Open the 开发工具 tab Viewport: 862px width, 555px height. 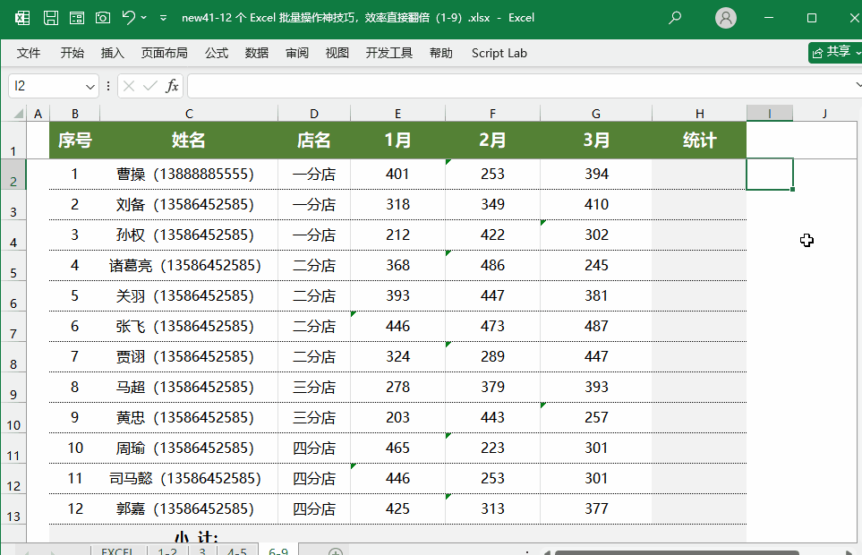click(389, 53)
